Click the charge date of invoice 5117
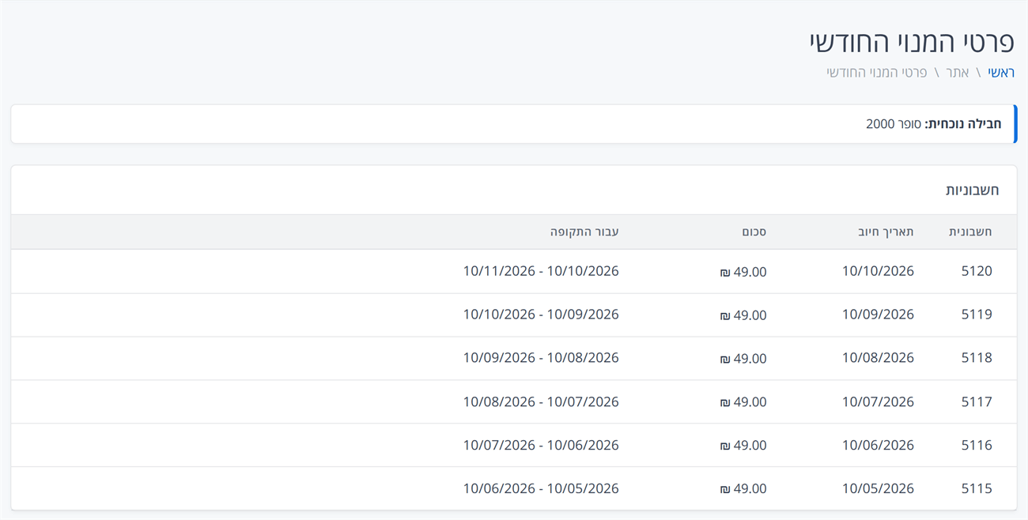Screen dimensions: 1028x520 878,401
